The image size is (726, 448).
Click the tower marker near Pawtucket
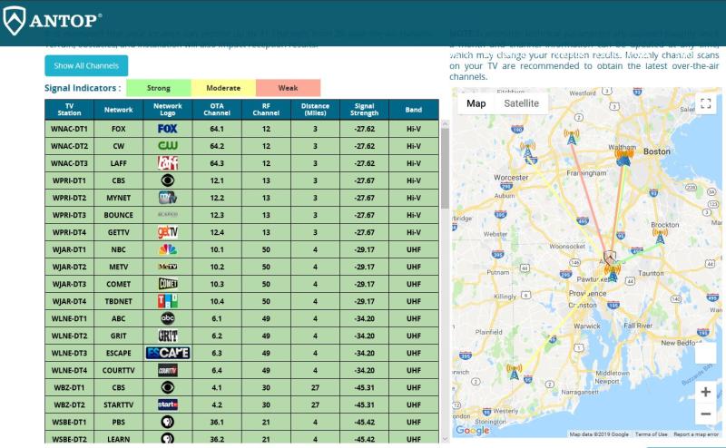pyautogui.click(x=613, y=274)
